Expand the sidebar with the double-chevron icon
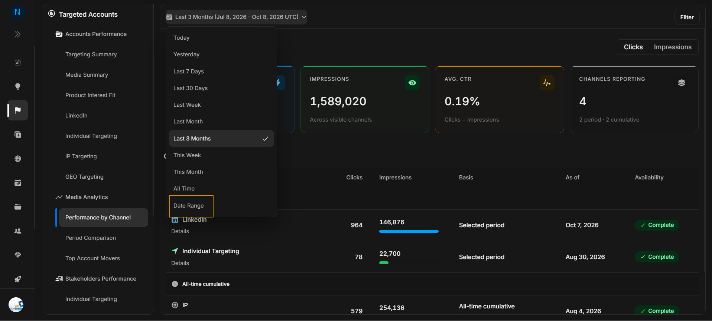Image resolution: width=712 pixels, height=321 pixels. point(17,34)
